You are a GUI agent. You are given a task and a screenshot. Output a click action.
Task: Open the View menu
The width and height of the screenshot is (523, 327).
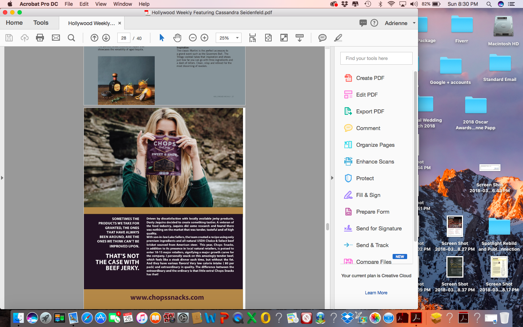(101, 4)
